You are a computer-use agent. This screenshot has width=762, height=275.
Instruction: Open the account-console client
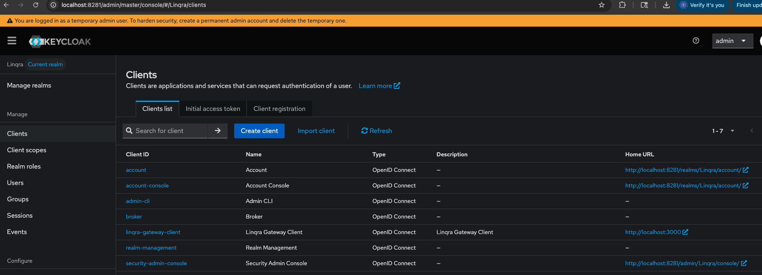[147, 186]
